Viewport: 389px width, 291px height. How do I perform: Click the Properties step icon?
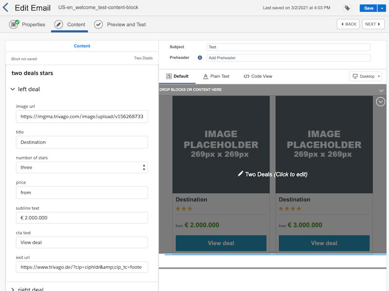click(14, 24)
